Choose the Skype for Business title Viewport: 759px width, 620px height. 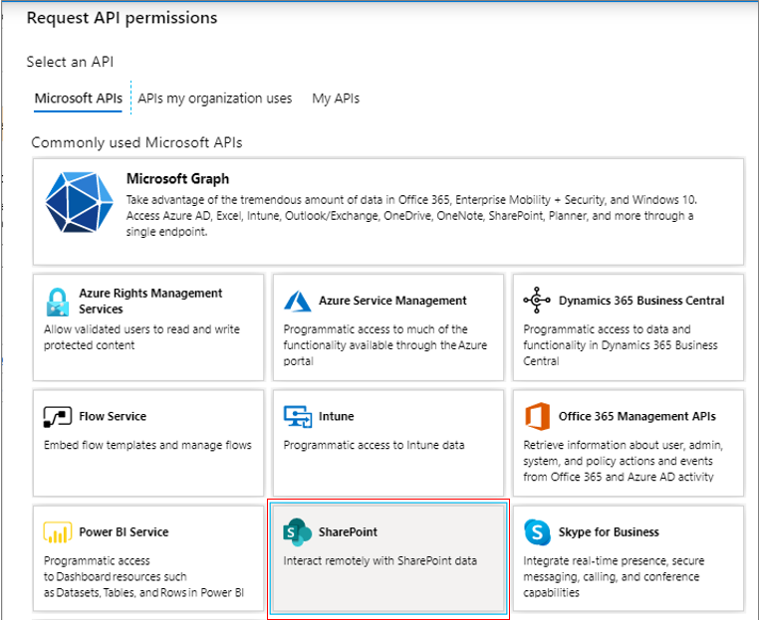pyautogui.click(x=609, y=532)
